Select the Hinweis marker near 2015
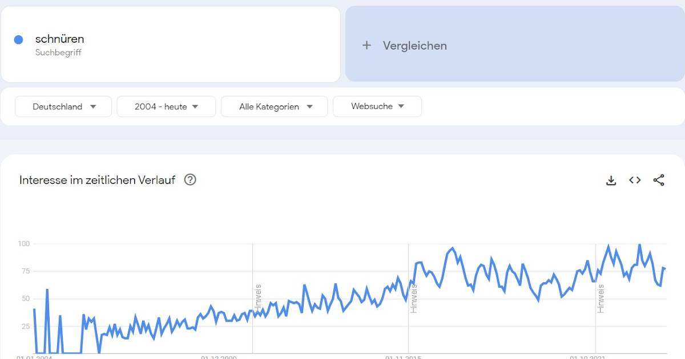 click(x=414, y=297)
